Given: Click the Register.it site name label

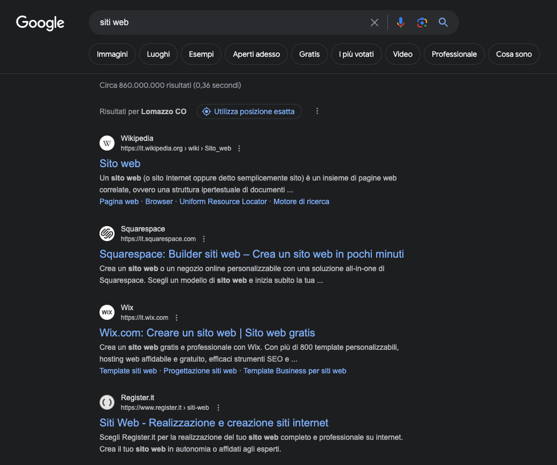Looking at the screenshot, I should coord(138,397).
